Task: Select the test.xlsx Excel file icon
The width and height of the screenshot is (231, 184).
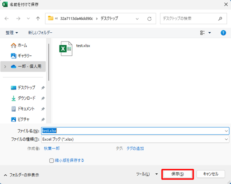Action: tap(66, 48)
